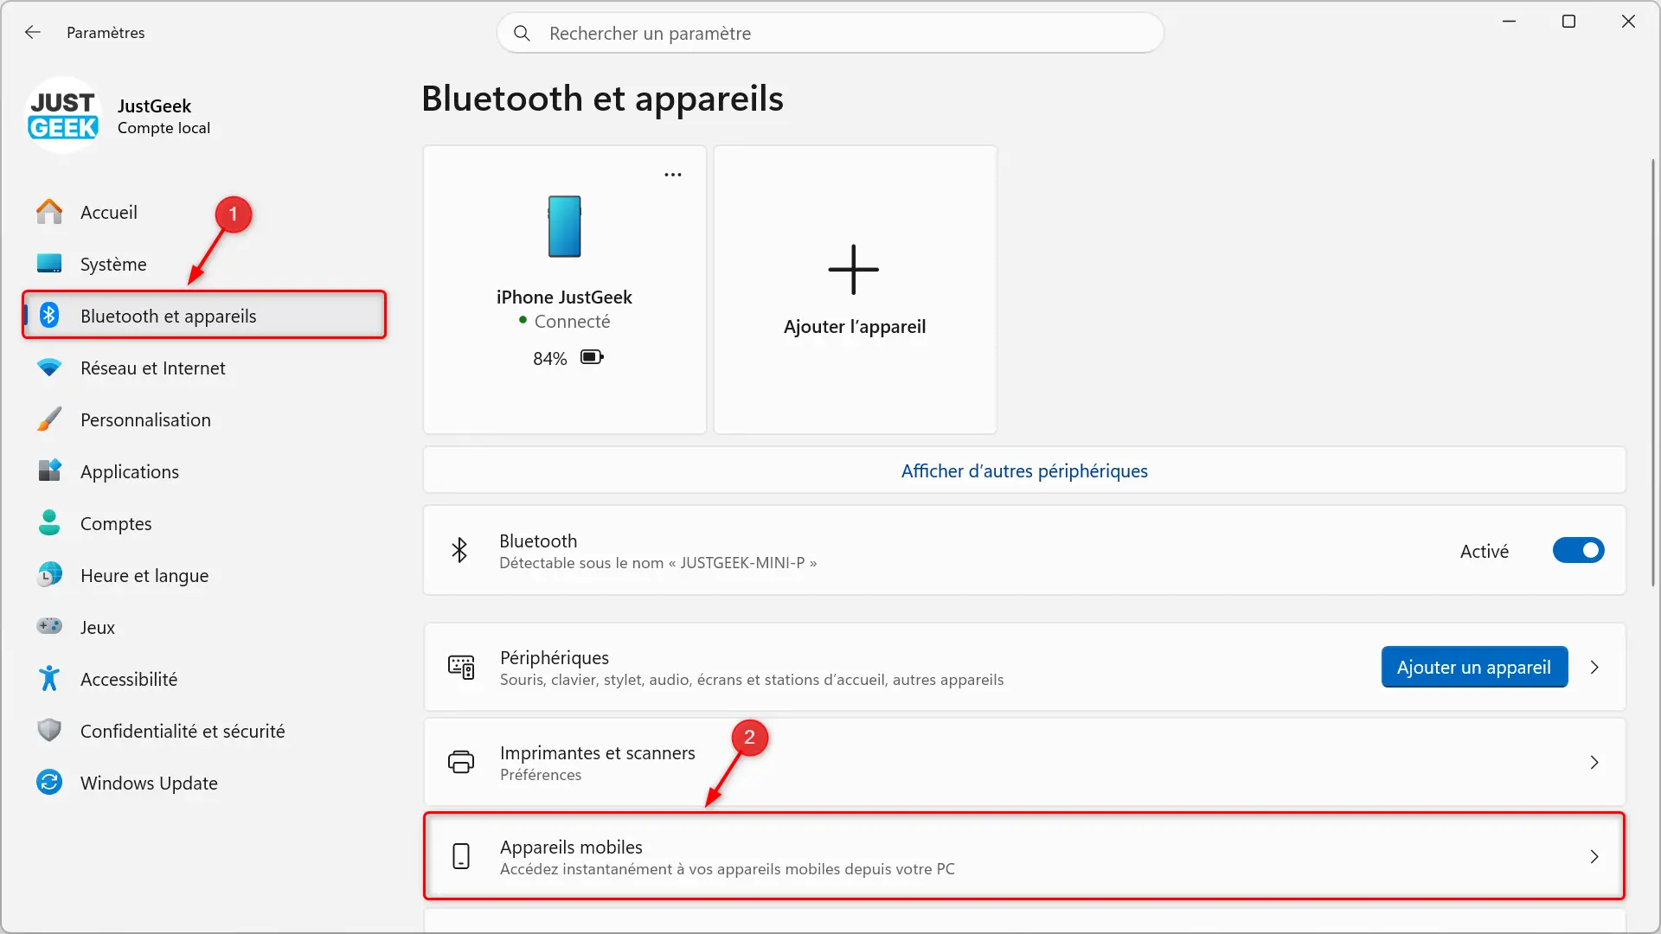Open Comptes section

click(x=204, y=524)
